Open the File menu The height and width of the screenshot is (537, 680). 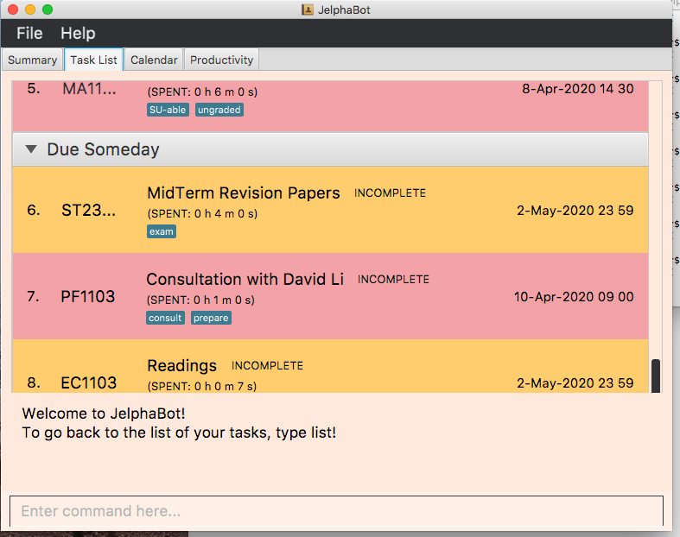point(29,34)
